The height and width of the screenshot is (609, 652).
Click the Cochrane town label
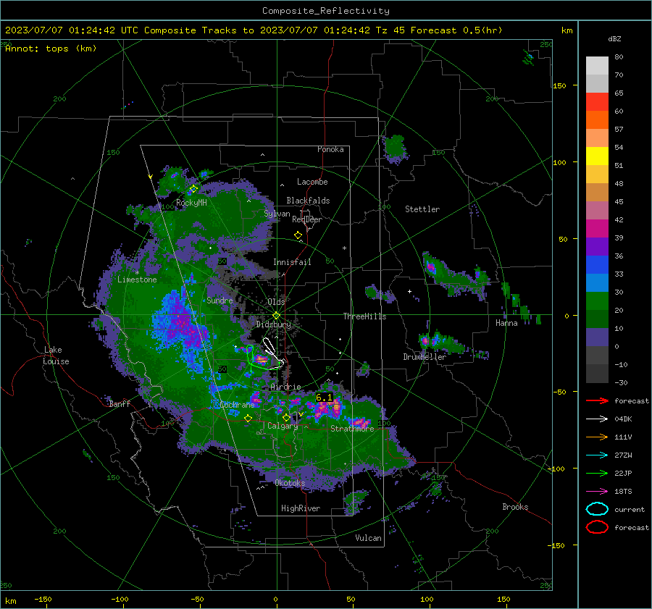coord(237,405)
